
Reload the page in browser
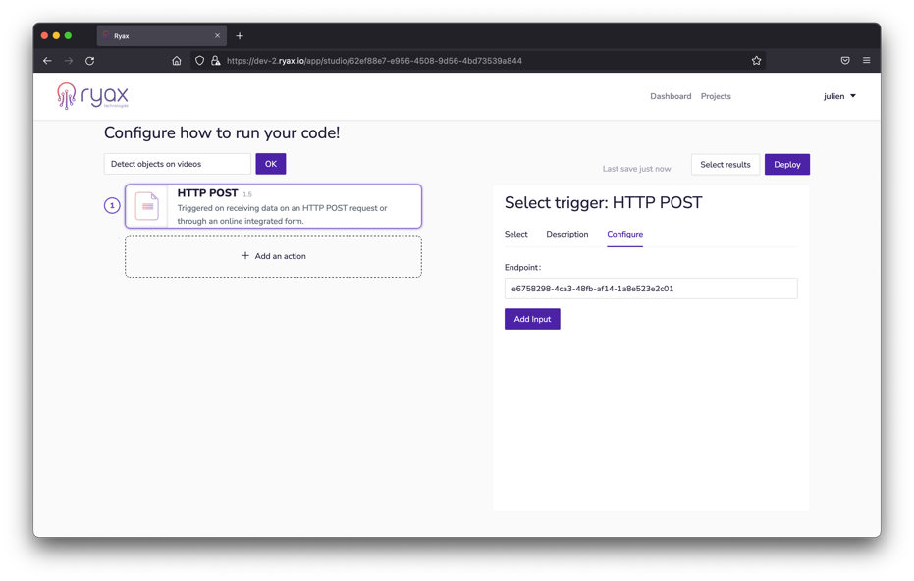(x=89, y=61)
